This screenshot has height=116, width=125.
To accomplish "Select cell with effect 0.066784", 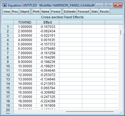I will (x=48, y=88).
